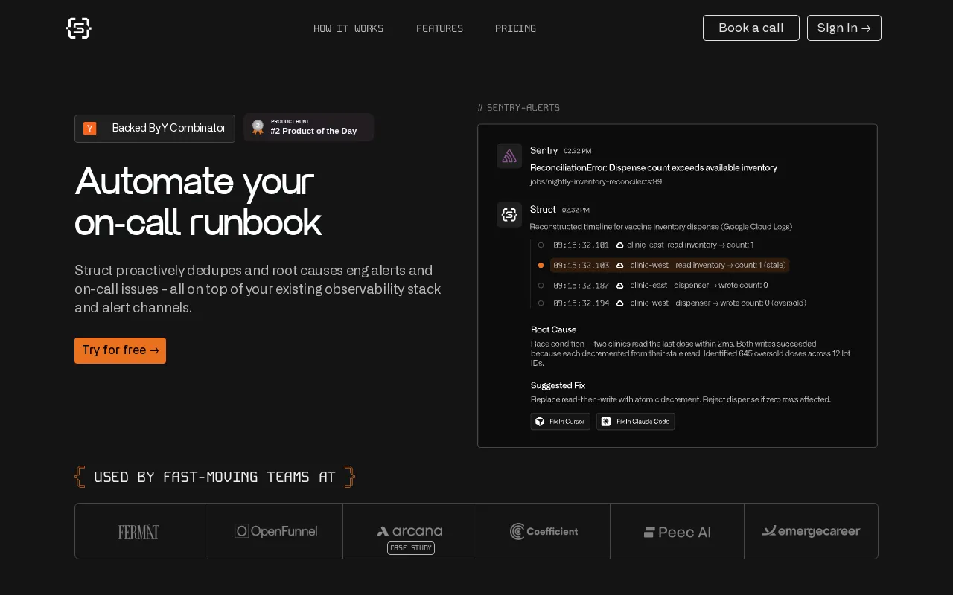Open the Pricing nav link
The height and width of the screenshot is (595, 953).
(x=515, y=28)
